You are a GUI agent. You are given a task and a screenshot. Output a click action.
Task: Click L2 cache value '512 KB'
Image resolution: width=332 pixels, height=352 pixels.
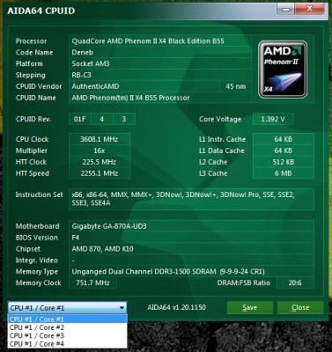(284, 162)
